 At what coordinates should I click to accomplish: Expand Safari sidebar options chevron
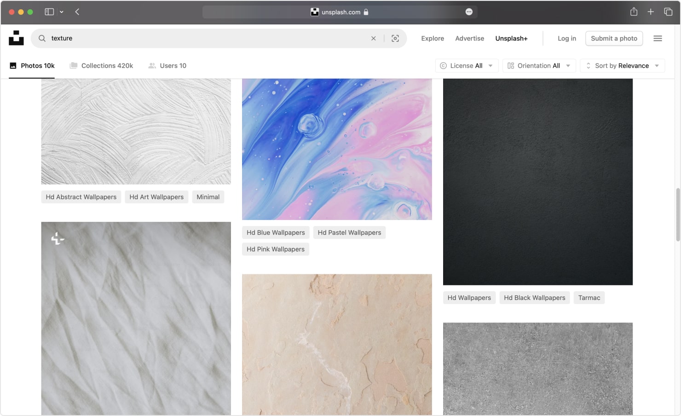click(62, 12)
